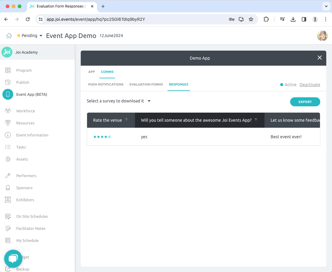View site information icon in address bar
Image resolution: width=332 pixels, height=272 pixels.
coord(41,19)
